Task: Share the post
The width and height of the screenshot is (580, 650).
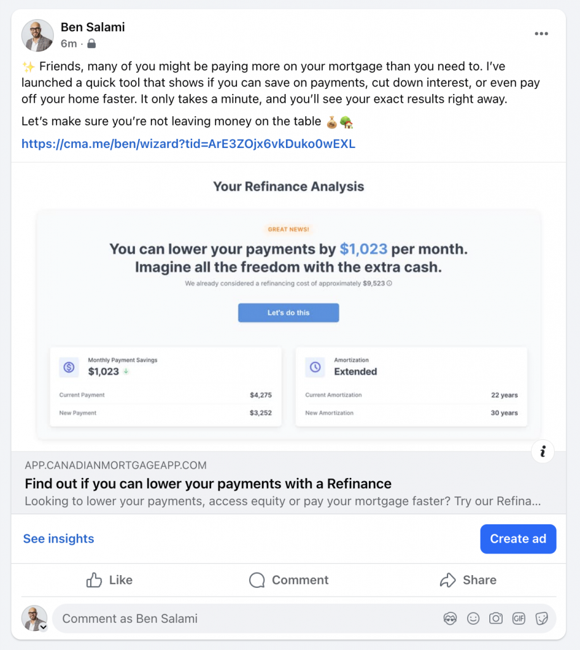Action: pos(468,580)
